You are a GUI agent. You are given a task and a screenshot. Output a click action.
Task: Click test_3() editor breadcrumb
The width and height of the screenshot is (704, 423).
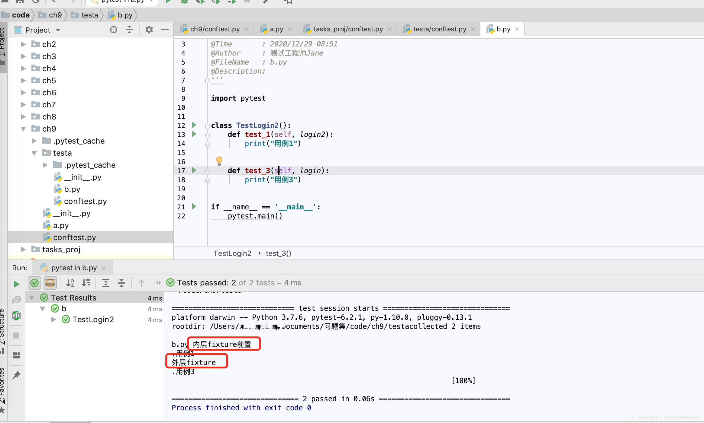278,253
